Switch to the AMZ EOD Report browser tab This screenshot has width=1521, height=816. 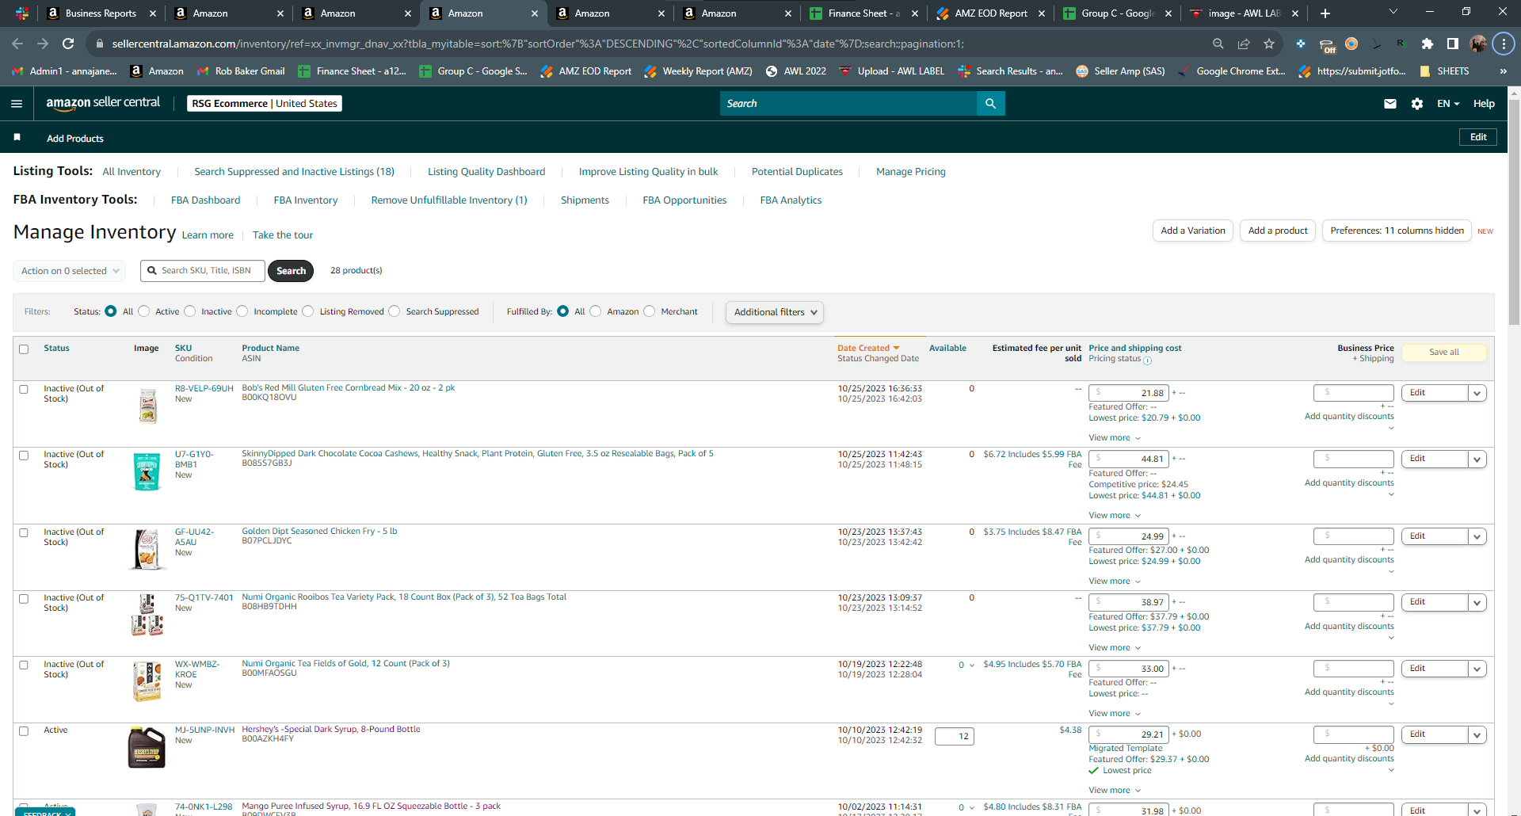coord(991,13)
